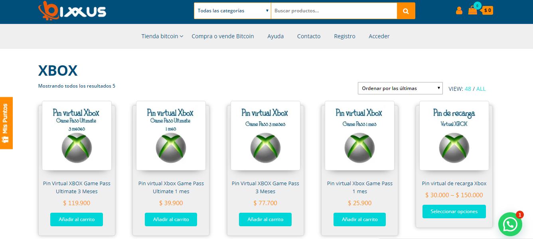Open the user account icon

pos(459,10)
